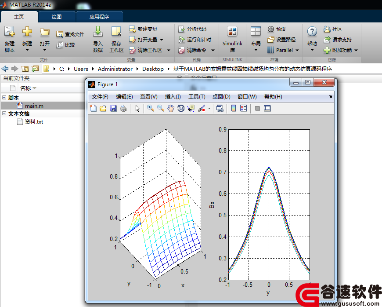Viewport: 382px width, 307px height.
Task: Open the 比较 compare tool
Action: 65,45
